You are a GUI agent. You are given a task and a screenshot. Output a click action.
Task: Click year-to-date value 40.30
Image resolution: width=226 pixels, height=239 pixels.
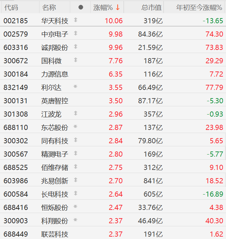[x=214, y=221]
